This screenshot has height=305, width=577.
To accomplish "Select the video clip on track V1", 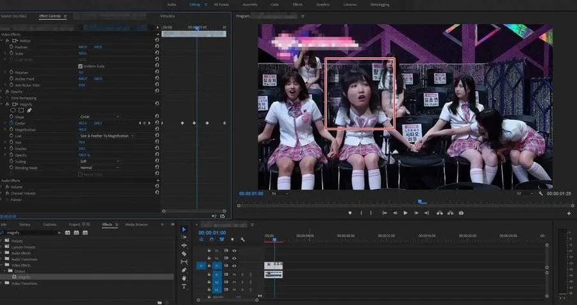I will click(x=273, y=266).
